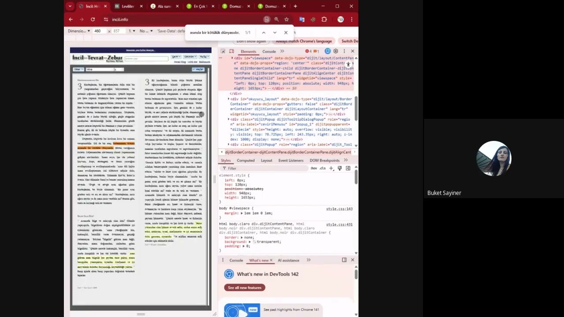This screenshot has width=564, height=317.
Task: Open the DOM Breakpoints tab
Action: [324, 160]
